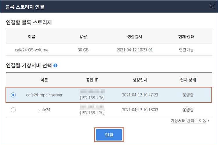Select the cafe24 server radio button

13,110
